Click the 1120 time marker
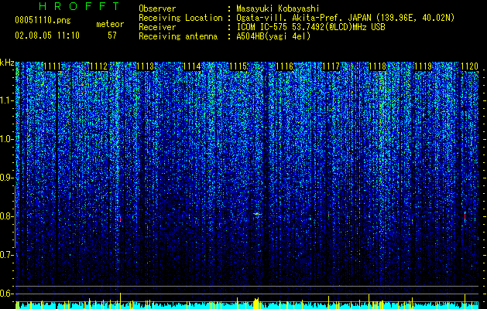Screen dimensions: 487x309 470,66
